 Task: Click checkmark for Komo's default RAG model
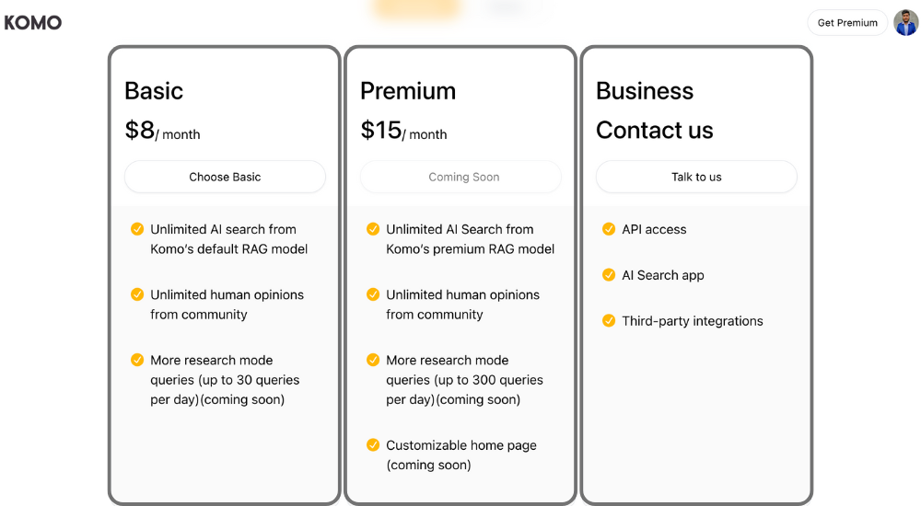coord(137,229)
